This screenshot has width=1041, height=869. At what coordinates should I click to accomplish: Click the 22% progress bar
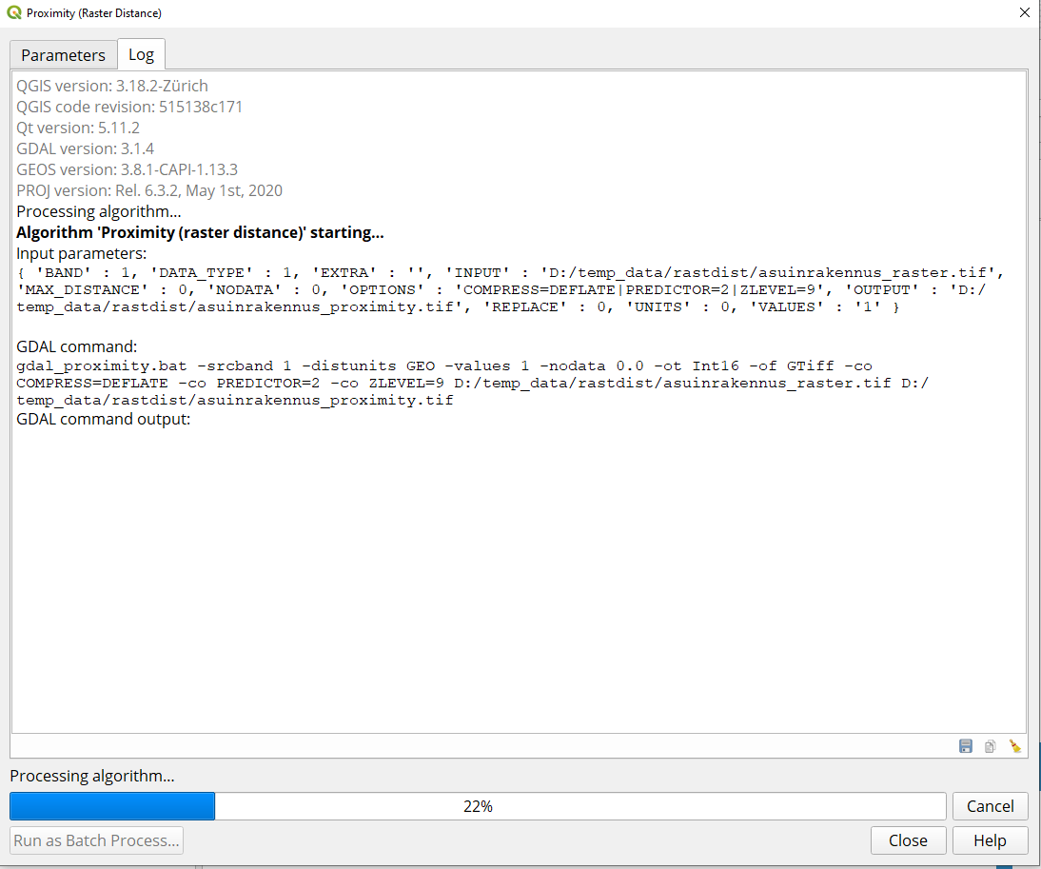click(478, 806)
